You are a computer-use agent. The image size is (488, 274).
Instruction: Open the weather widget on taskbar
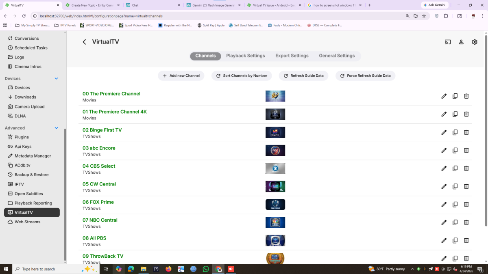(x=386, y=269)
